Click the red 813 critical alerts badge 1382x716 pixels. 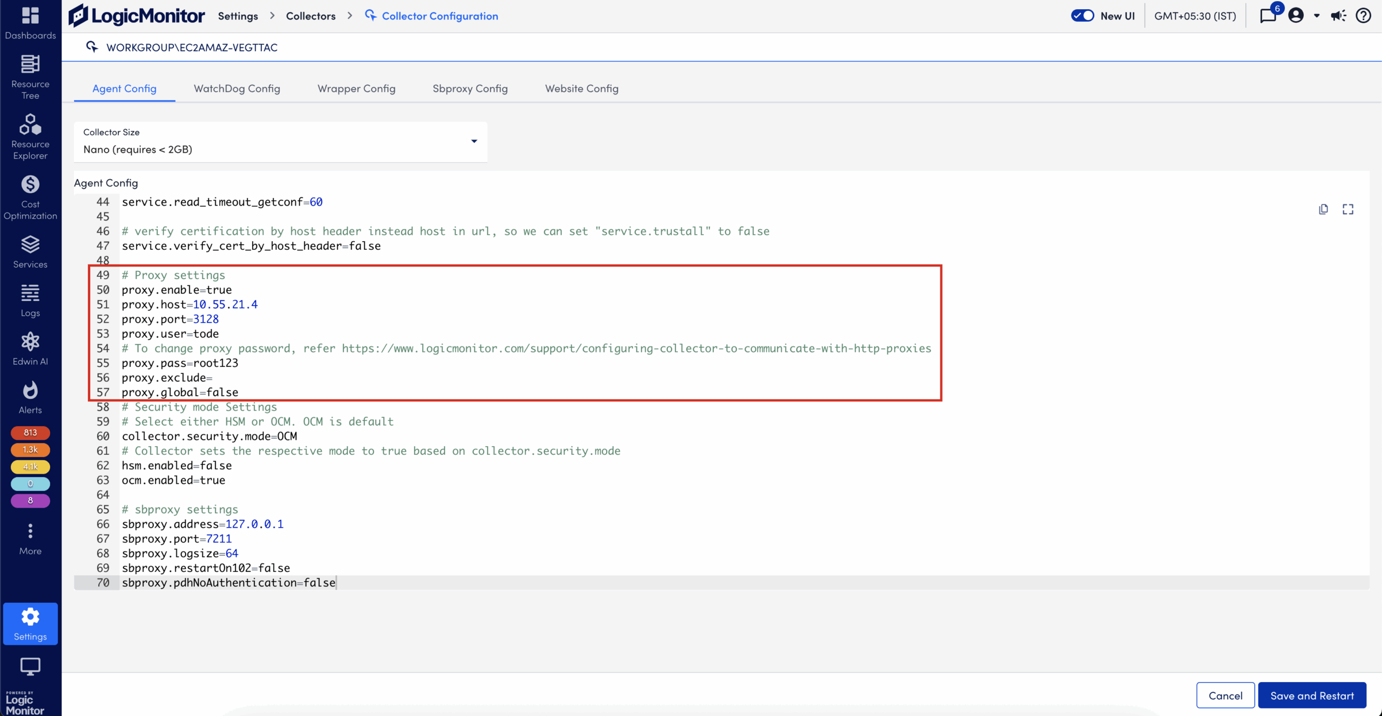[x=30, y=432]
